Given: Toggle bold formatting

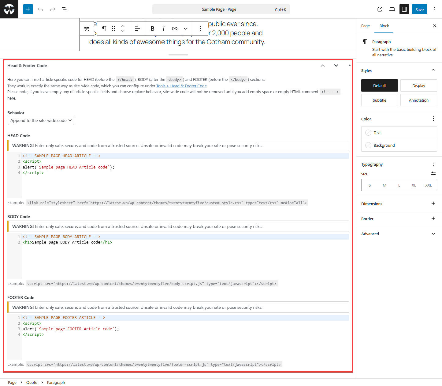Looking at the screenshot, I should tap(152, 28).
